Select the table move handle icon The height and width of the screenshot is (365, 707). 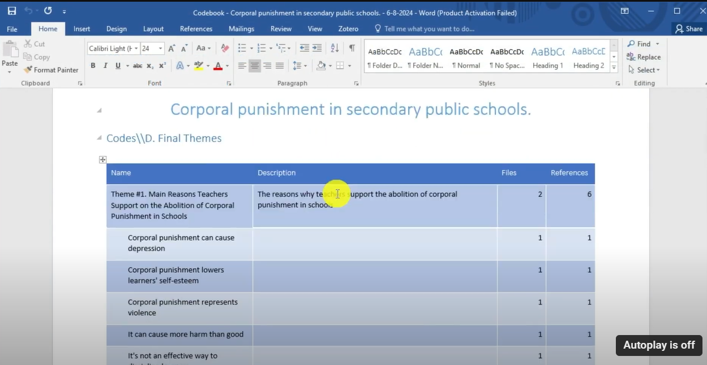click(102, 160)
